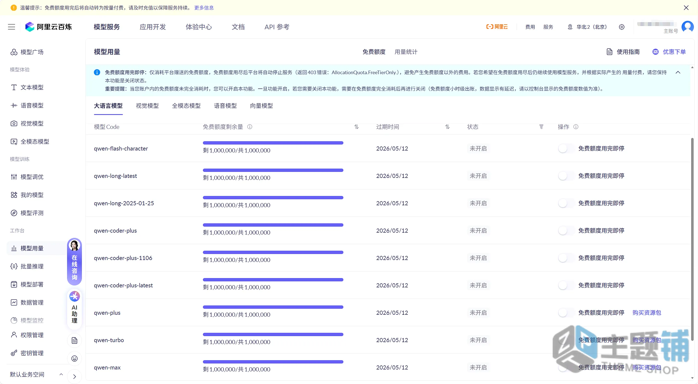698x384 pixels.
Task: Click the qwen-turbo quota progress bar
Action: click(273, 334)
